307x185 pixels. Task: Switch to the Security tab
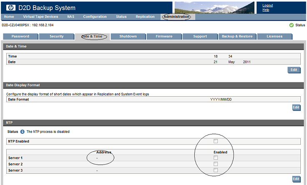[x=57, y=36]
